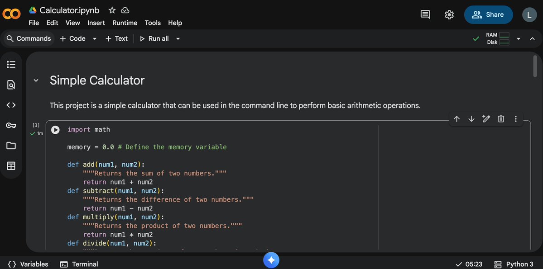Share the Calculator notebook
The width and height of the screenshot is (543, 269).
[488, 14]
